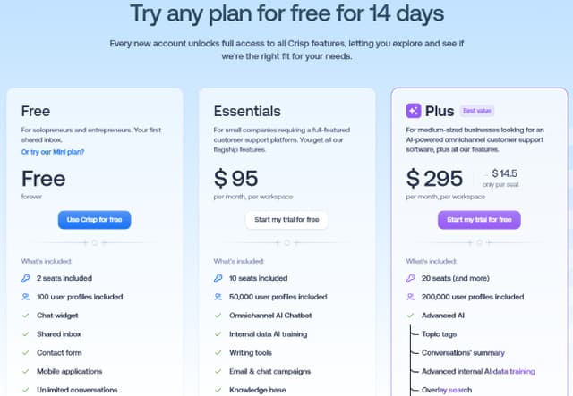Click the purple Plus plan sparkle icon
Viewport: 573px width, 396px height.
pos(414,111)
